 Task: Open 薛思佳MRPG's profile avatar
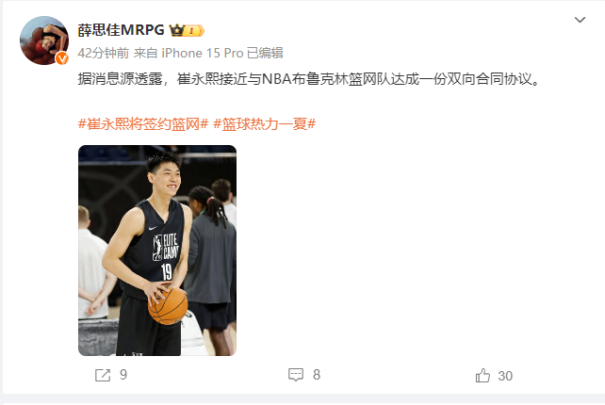coord(44,40)
